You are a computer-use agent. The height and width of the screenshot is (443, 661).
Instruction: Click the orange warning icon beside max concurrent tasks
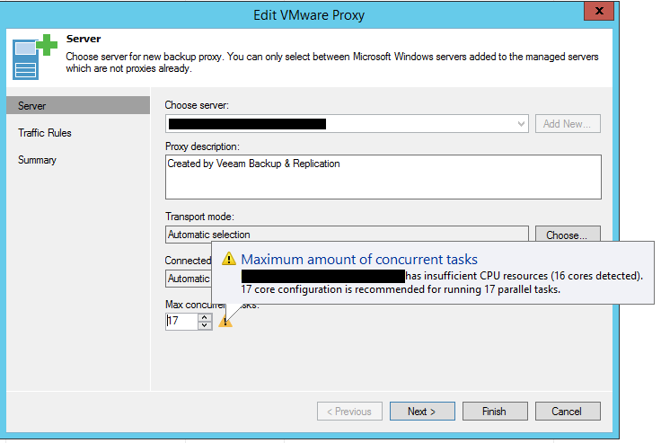(x=225, y=321)
